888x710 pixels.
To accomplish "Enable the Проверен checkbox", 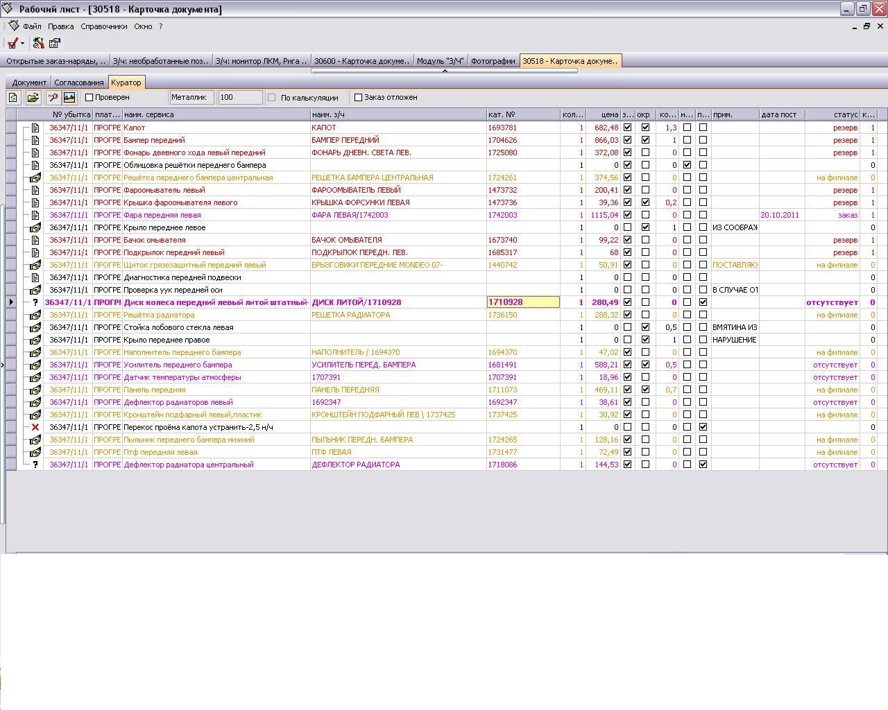I will coord(89,98).
